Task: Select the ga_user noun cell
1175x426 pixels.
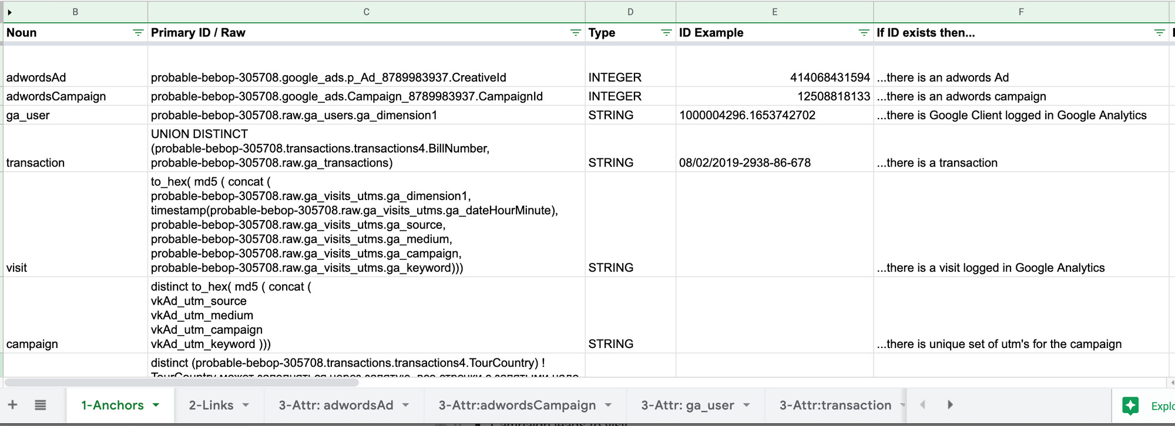Action: click(x=75, y=115)
